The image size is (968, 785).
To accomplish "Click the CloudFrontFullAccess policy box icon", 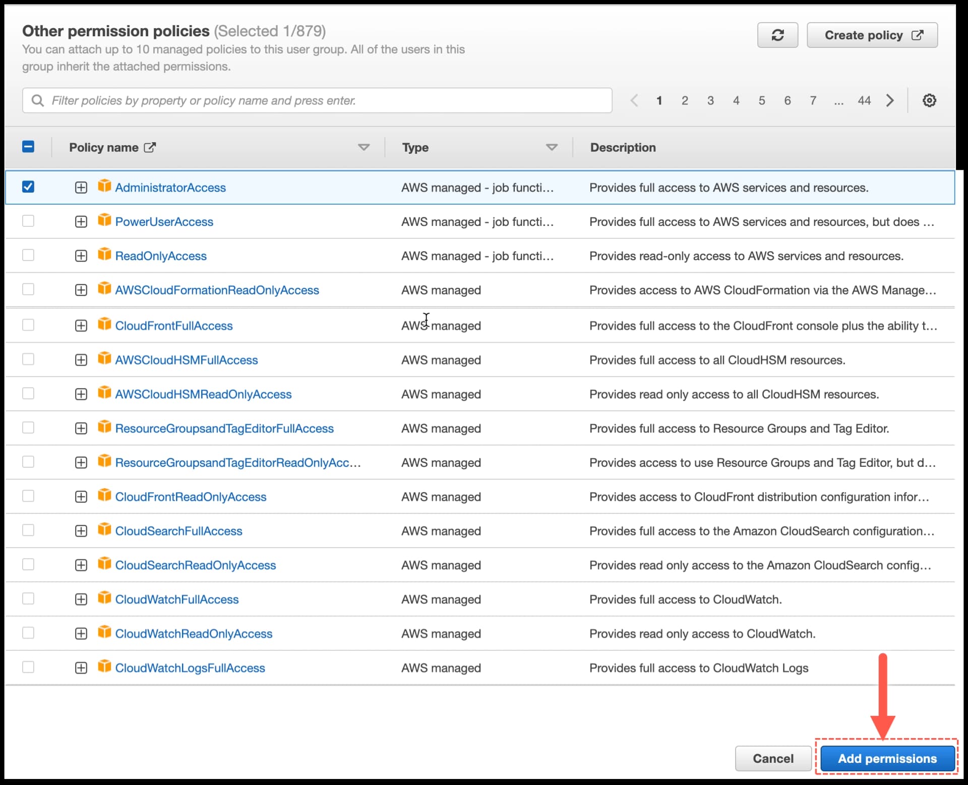I will pyautogui.click(x=104, y=324).
